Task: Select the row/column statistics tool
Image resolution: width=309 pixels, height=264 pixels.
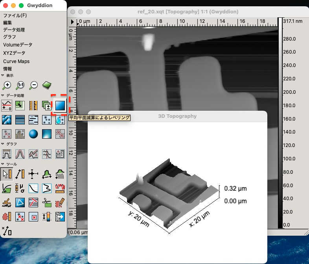Action: coord(47,188)
